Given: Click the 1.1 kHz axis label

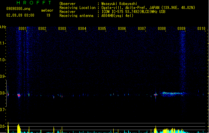Looking at the screenshot, I should coord(3,43).
